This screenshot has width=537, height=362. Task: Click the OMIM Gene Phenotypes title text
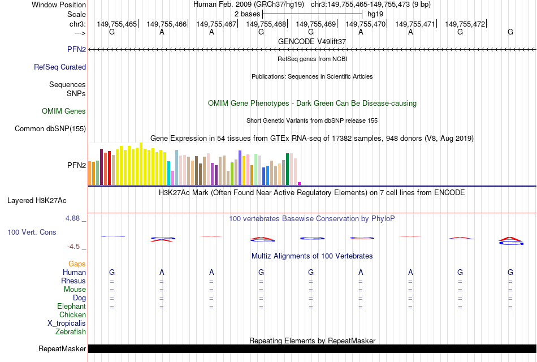click(312, 103)
